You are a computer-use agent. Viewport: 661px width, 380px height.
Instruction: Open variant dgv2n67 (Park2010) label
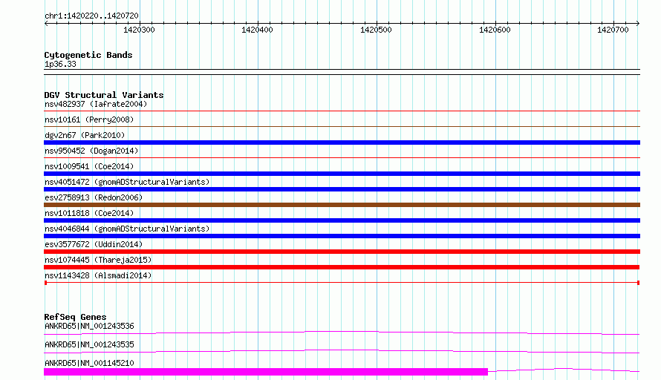coord(85,135)
